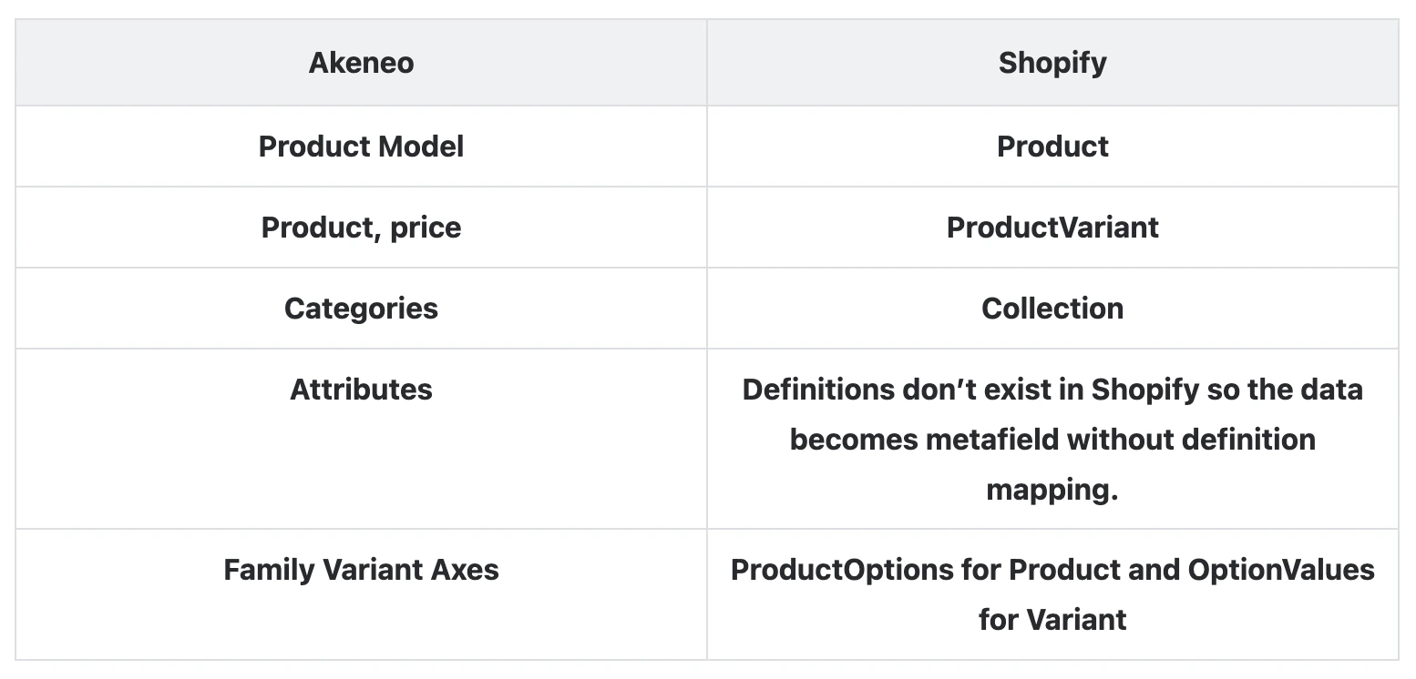1416x679 pixels.
Task: Select the Attributes cell
Action: 361,390
